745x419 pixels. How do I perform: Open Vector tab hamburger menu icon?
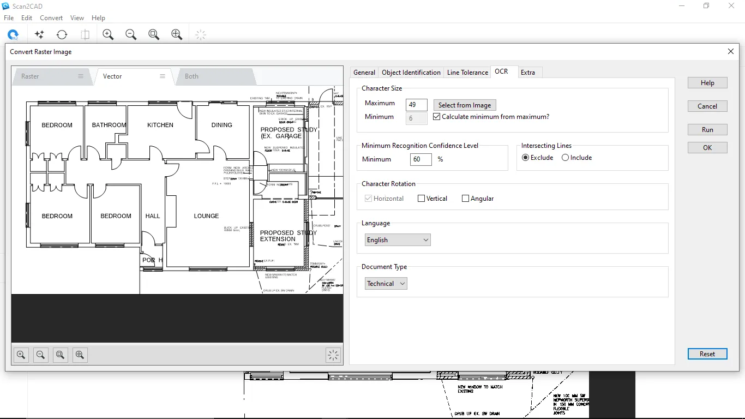[x=163, y=76]
